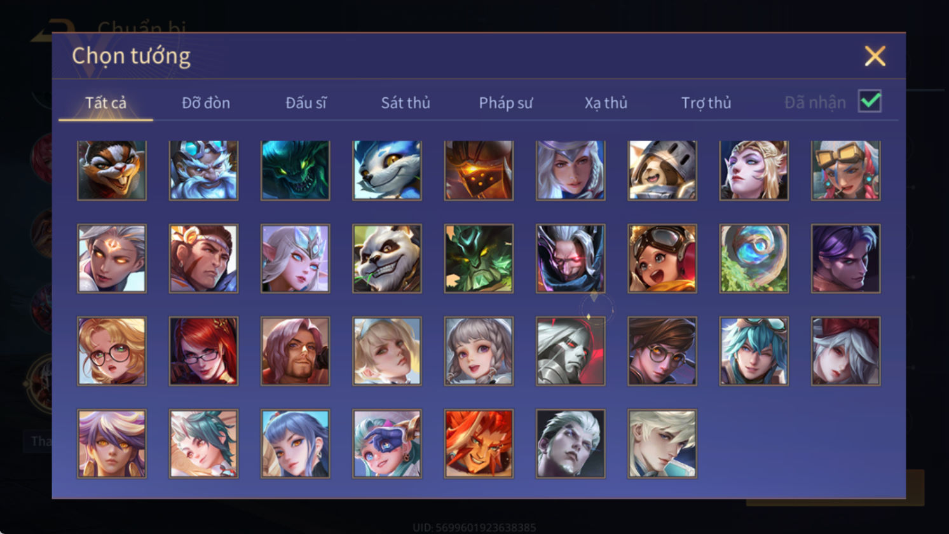The height and width of the screenshot is (534, 949).
Task: Choose the white-bearded dwarf with goggles hero
Action: [203, 170]
